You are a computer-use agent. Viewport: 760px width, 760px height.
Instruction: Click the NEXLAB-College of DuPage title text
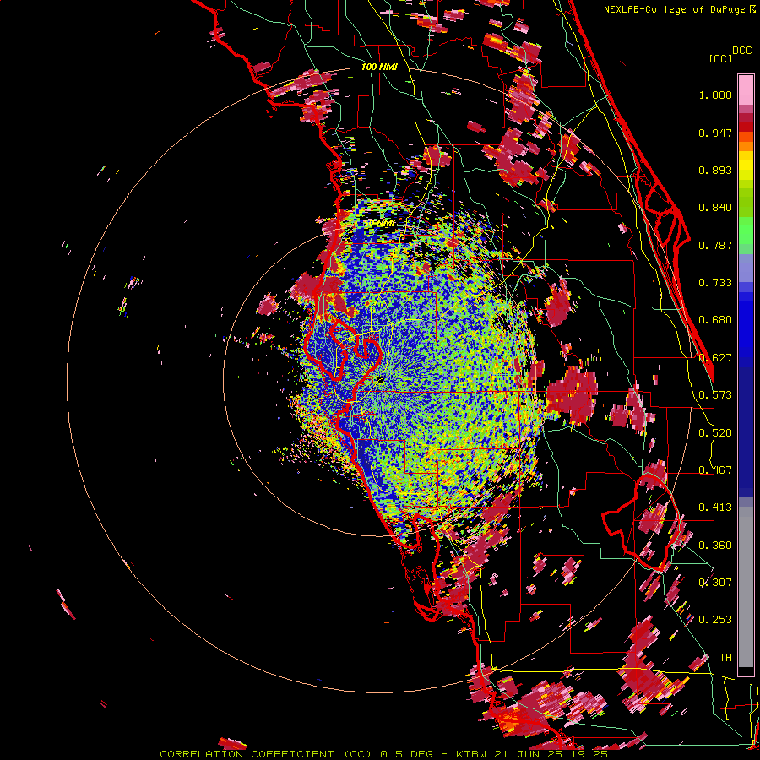pyautogui.click(x=673, y=9)
